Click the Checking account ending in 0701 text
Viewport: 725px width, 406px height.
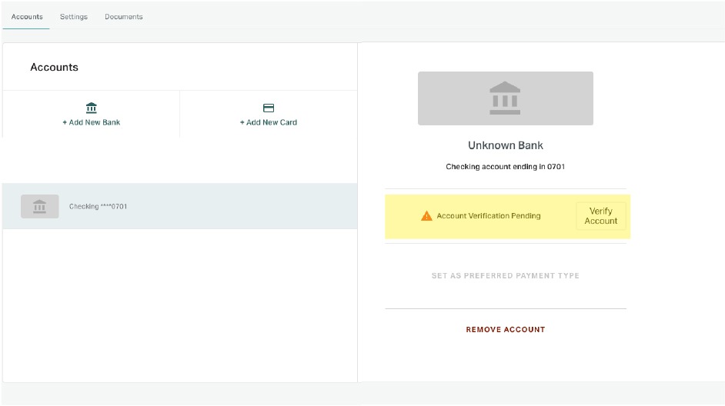(x=506, y=166)
